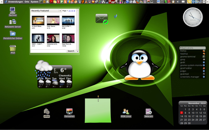Viewport: 209px width, 130px height.
Task: Collapse the Applications launcher list
Action: coord(181,48)
